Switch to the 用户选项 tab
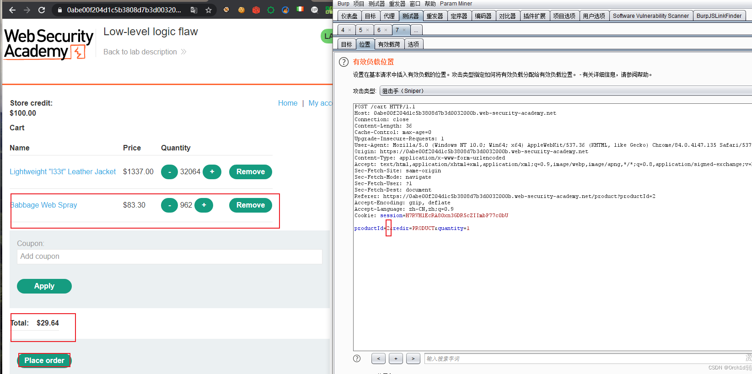This screenshot has width=752, height=374. 594,16
